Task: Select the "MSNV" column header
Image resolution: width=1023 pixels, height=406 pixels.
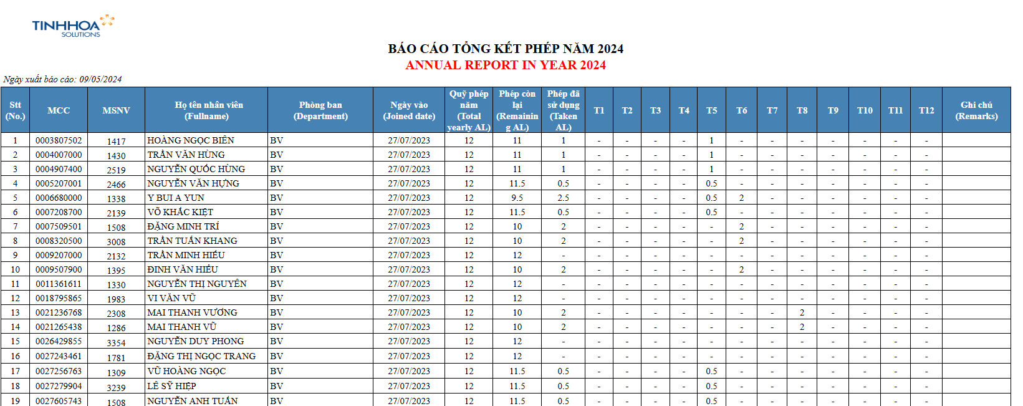Action: click(116, 110)
